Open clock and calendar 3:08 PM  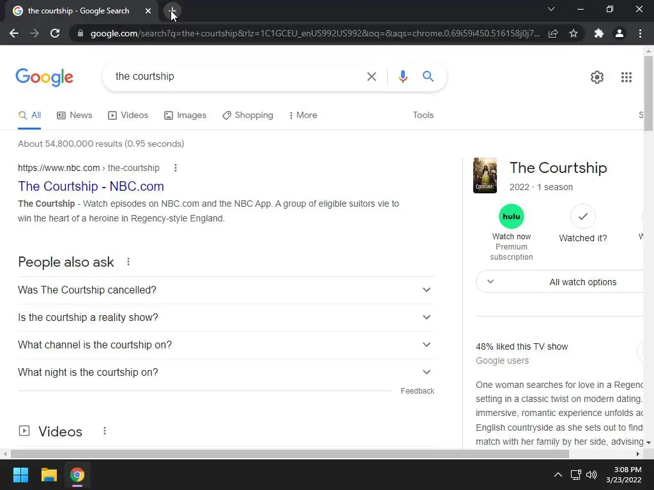[x=623, y=475]
